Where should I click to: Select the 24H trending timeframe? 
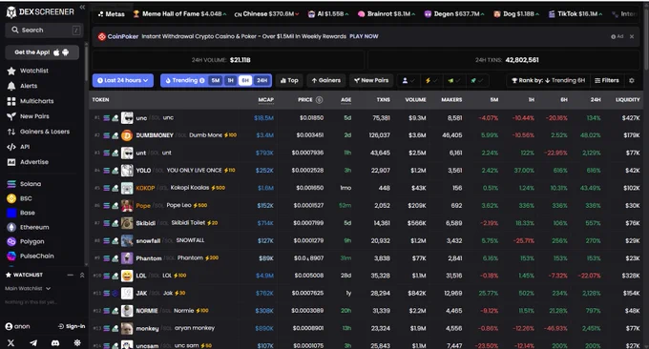[262, 81]
